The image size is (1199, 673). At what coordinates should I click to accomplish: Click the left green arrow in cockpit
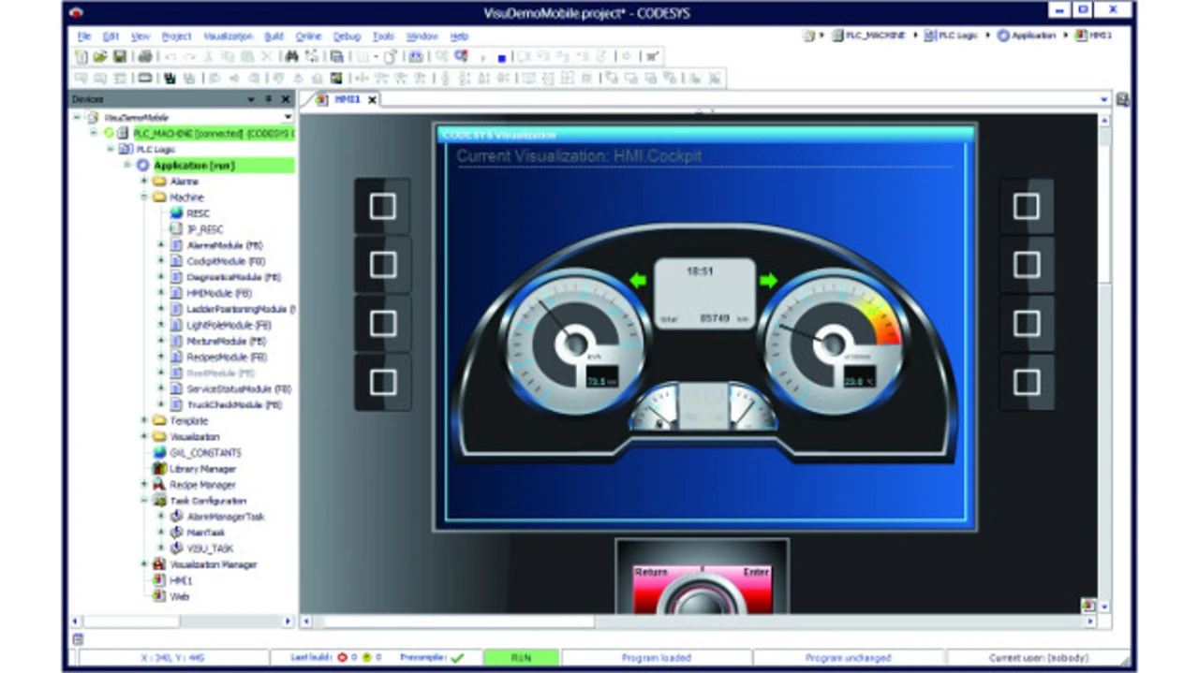[638, 281]
